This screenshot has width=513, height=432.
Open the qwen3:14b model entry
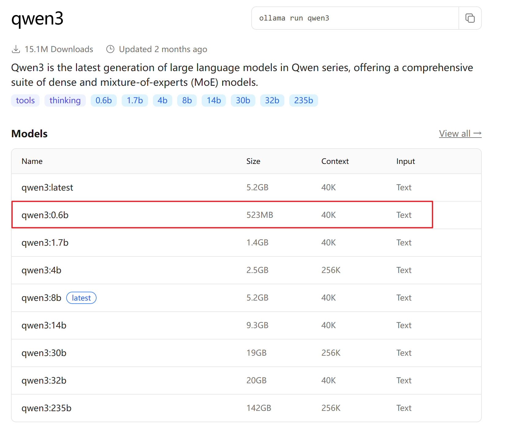[44, 325]
